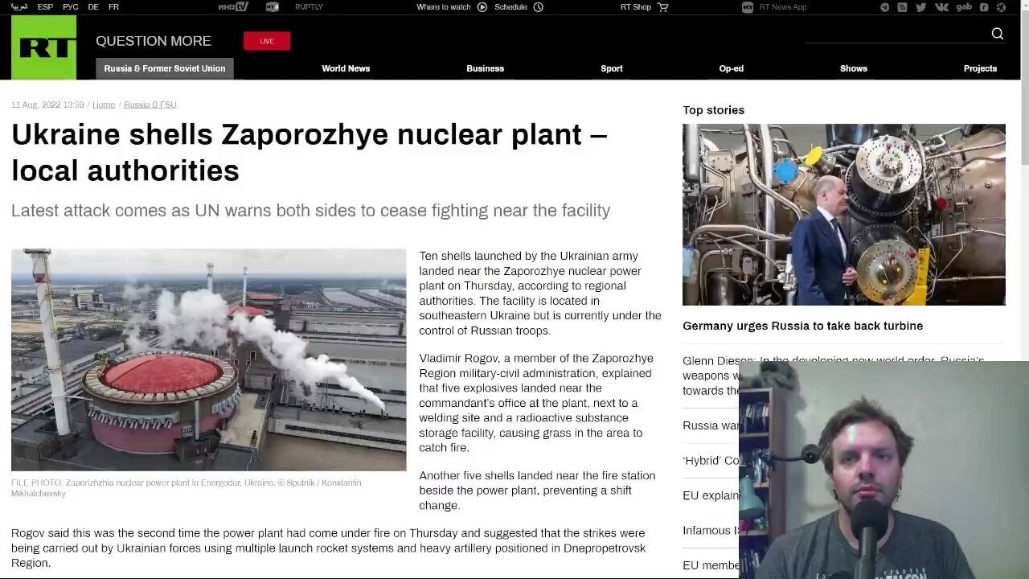Open the 'EU membe' top story link
This screenshot has height=579, width=1029.
point(711,565)
